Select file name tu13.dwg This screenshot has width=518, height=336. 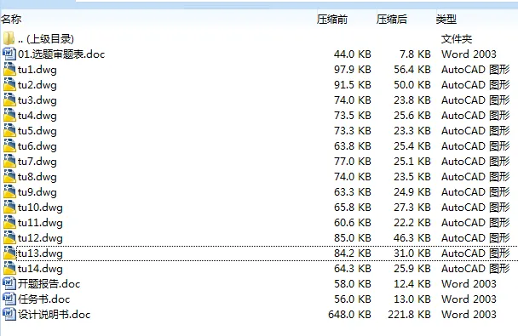[x=40, y=253]
